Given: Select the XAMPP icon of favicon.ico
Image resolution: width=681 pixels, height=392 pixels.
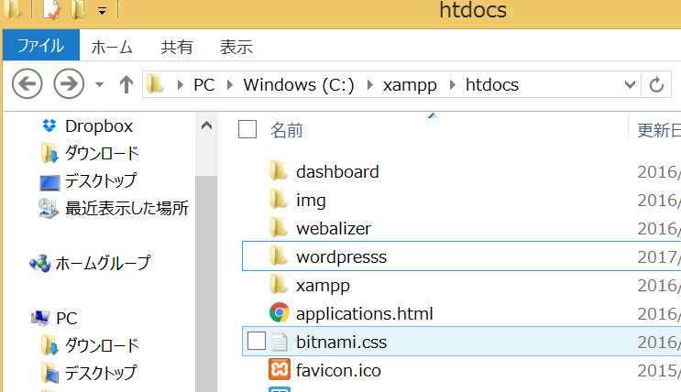Looking at the screenshot, I should [280, 369].
